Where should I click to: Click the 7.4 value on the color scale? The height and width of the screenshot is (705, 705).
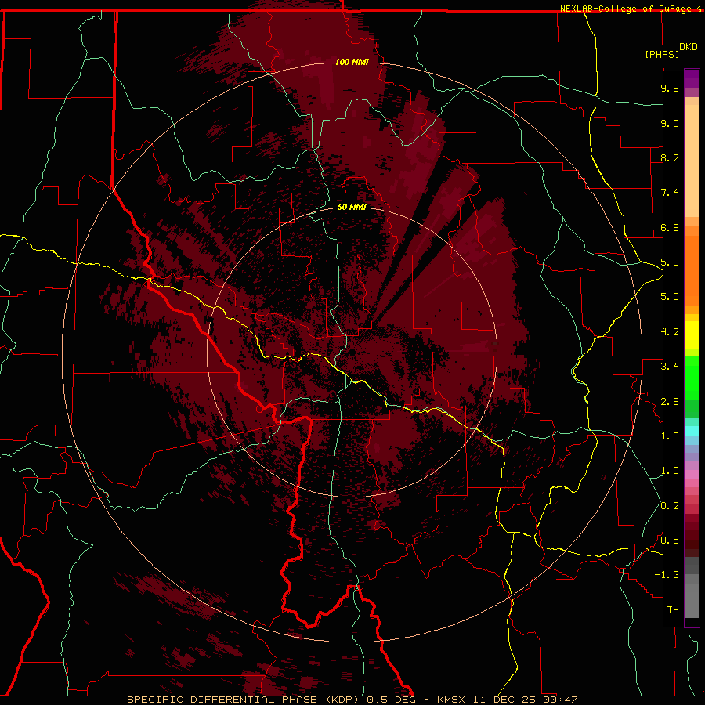(x=670, y=193)
